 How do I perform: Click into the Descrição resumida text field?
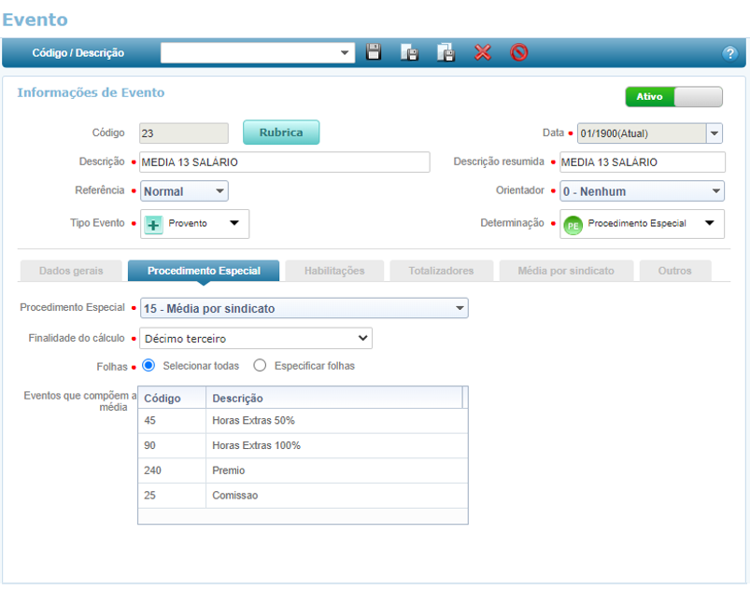(x=642, y=162)
